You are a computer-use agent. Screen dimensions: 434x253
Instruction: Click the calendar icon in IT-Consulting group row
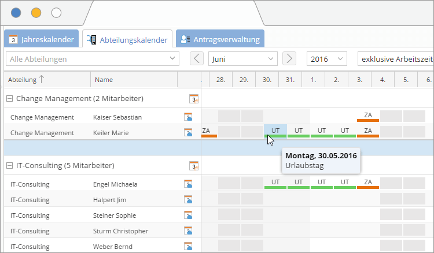194,166
